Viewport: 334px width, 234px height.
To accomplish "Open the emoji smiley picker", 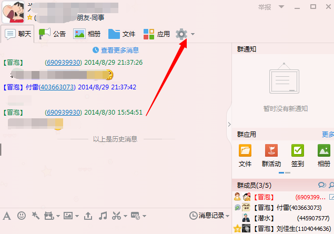I will [22, 216].
